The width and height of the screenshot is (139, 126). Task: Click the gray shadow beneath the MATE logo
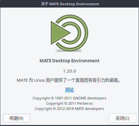(69, 51)
